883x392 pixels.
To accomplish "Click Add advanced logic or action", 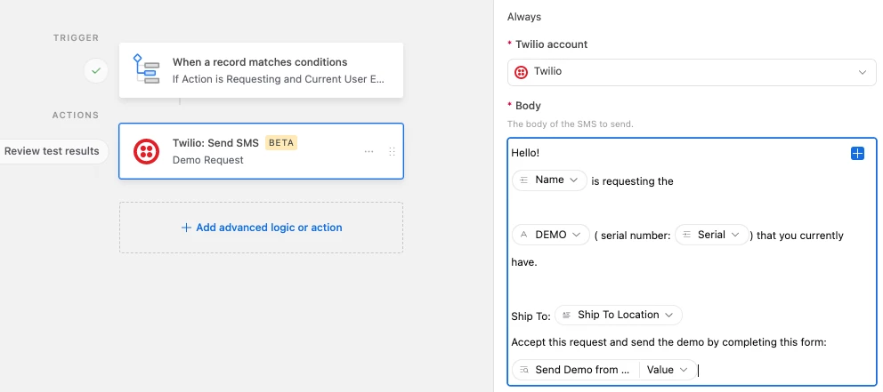I will [x=262, y=228].
